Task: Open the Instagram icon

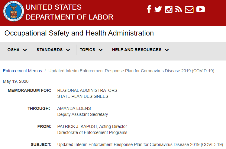Action: 169,9
